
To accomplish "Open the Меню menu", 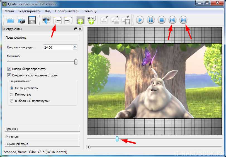I will [x=9, y=11].
